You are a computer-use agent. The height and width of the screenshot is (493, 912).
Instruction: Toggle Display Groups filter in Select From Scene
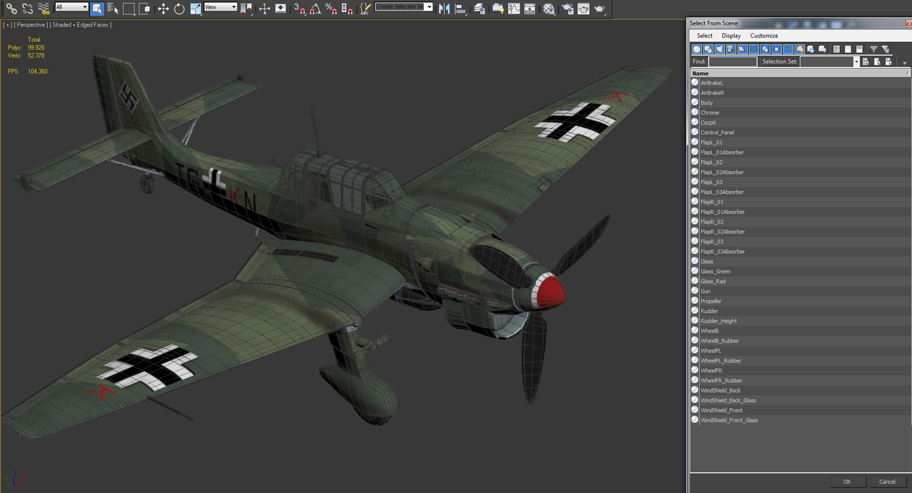[x=765, y=49]
